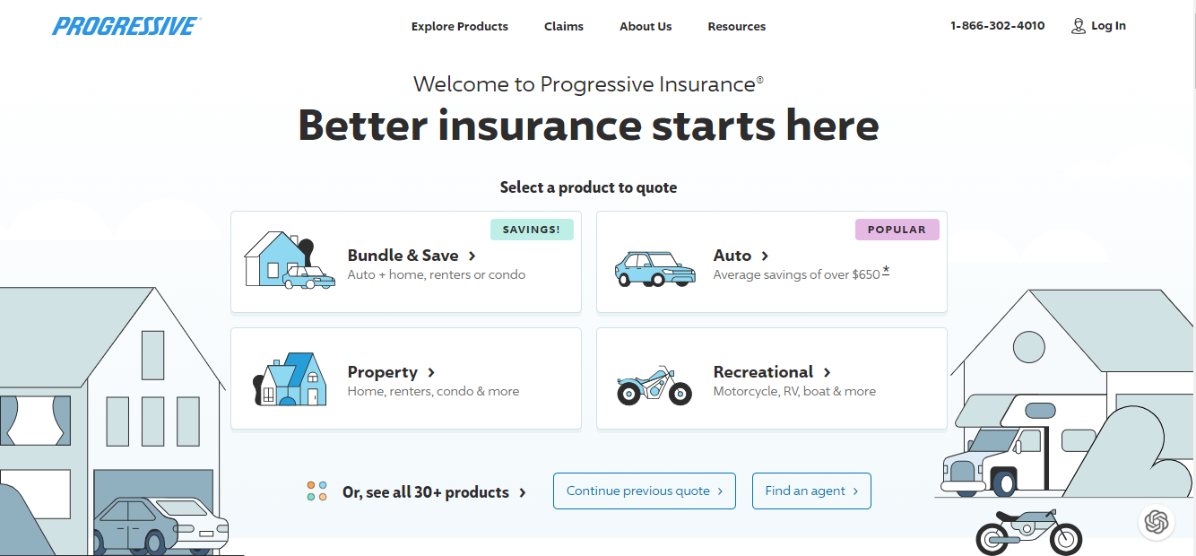The image size is (1196, 556).
Task: Call the 1-866-302-4010 phone link
Action: click(x=998, y=26)
